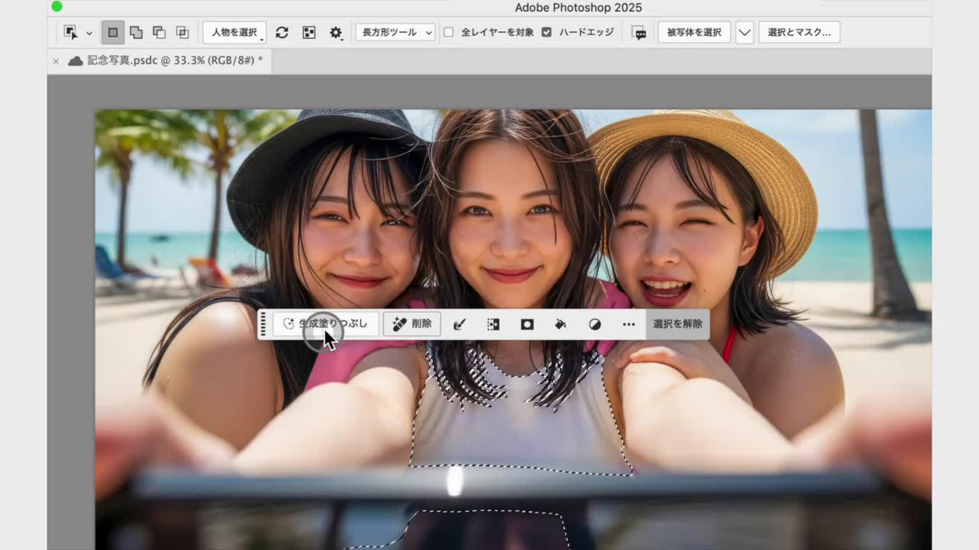This screenshot has height=550, width=979.
Task: Switch to the 記念写真.psdc document tab
Action: pyautogui.click(x=174, y=61)
